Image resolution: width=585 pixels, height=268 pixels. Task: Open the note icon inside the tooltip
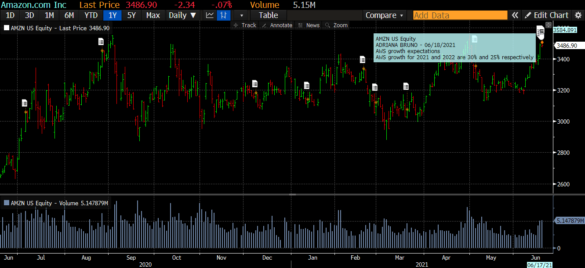[474, 39]
